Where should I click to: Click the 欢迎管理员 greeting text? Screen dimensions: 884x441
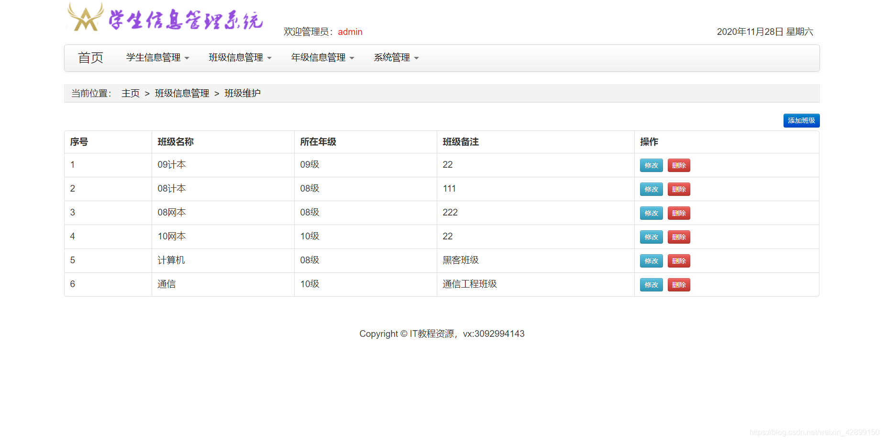(309, 32)
